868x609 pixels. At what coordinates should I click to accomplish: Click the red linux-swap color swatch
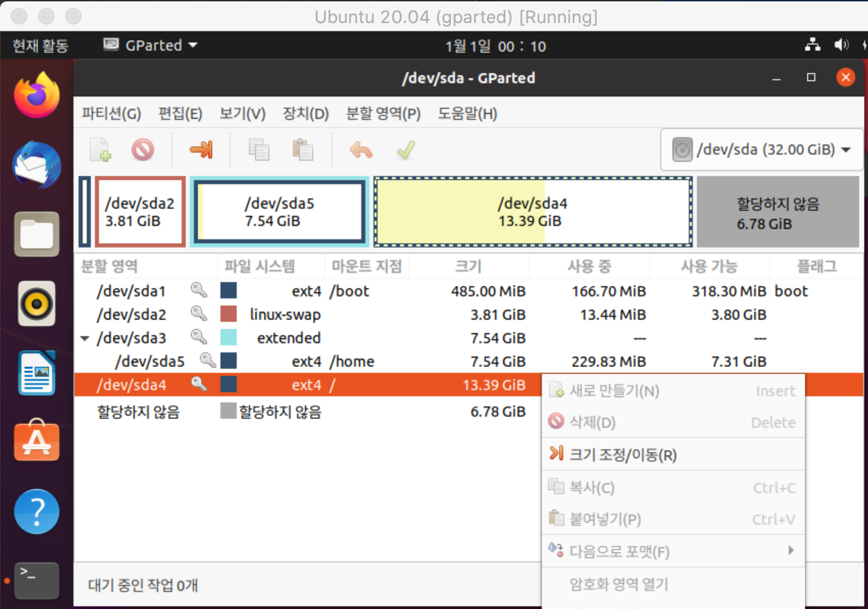(x=229, y=314)
